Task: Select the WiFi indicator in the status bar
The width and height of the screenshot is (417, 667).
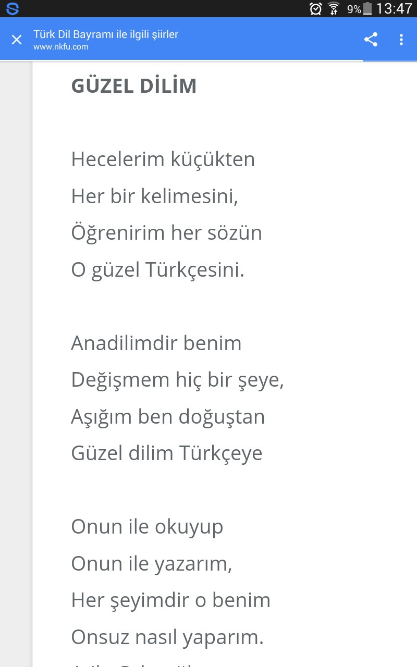Action: tap(332, 8)
